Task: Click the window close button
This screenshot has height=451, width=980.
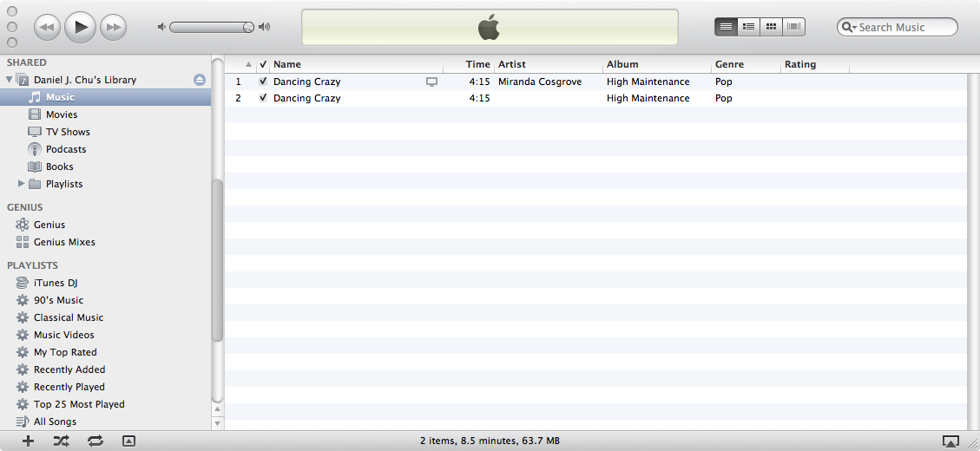Action: 11,11
